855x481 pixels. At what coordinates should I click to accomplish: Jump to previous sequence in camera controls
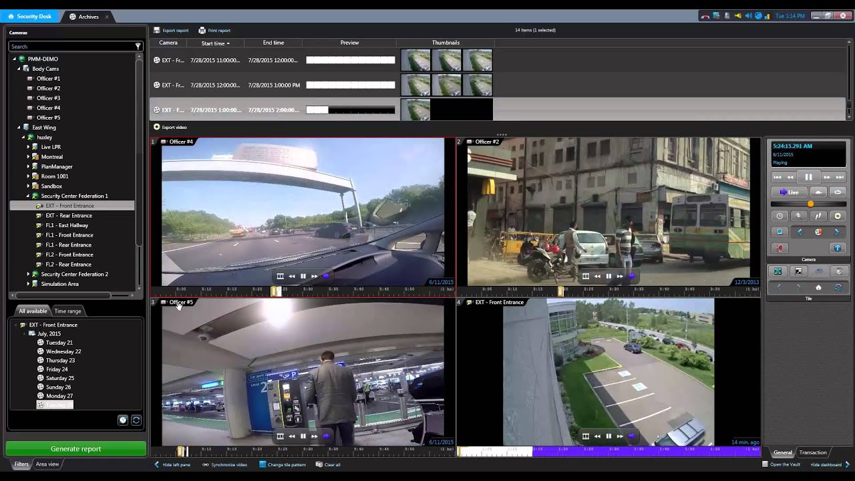[x=778, y=177]
